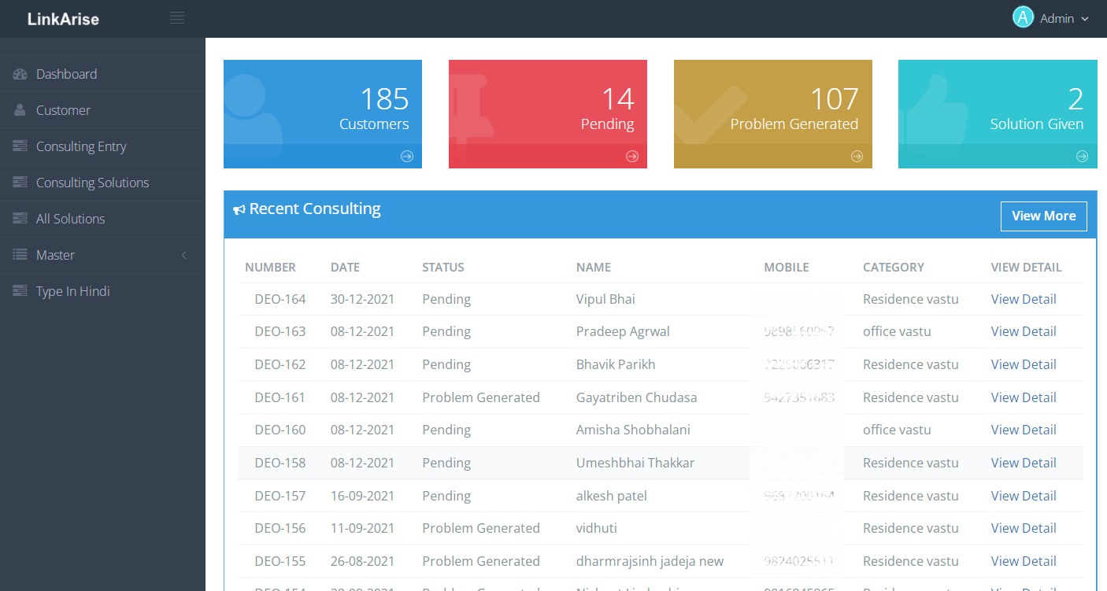View detail for DEO-158
Image resolution: width=1107 pixels, height=591 pixels.
1024,463
